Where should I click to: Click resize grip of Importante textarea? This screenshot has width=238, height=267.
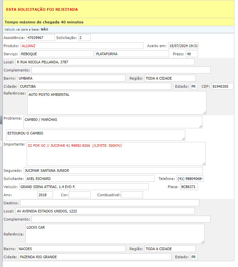pyautogui.click(x=204, y=164)
